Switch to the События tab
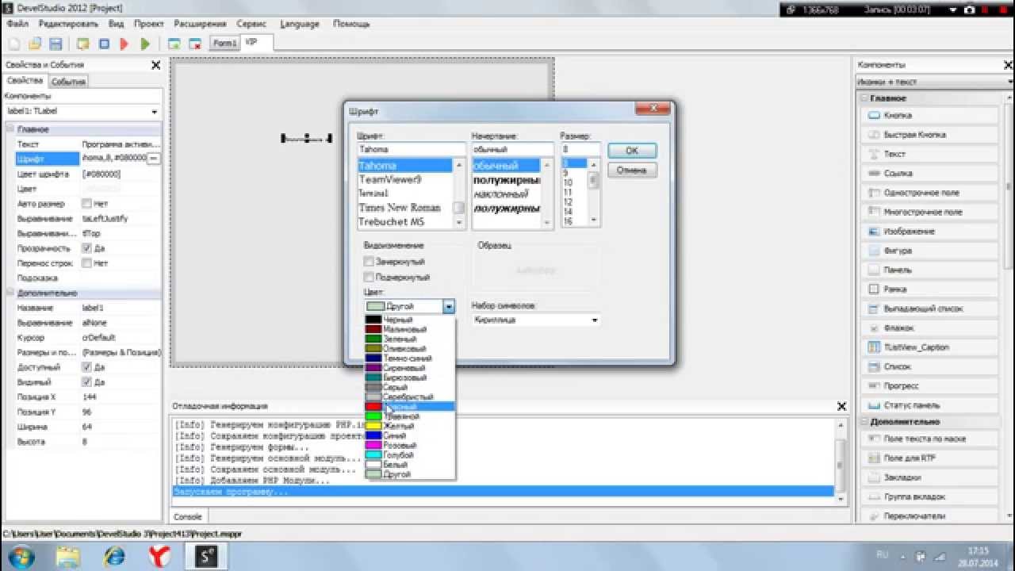 68,82
